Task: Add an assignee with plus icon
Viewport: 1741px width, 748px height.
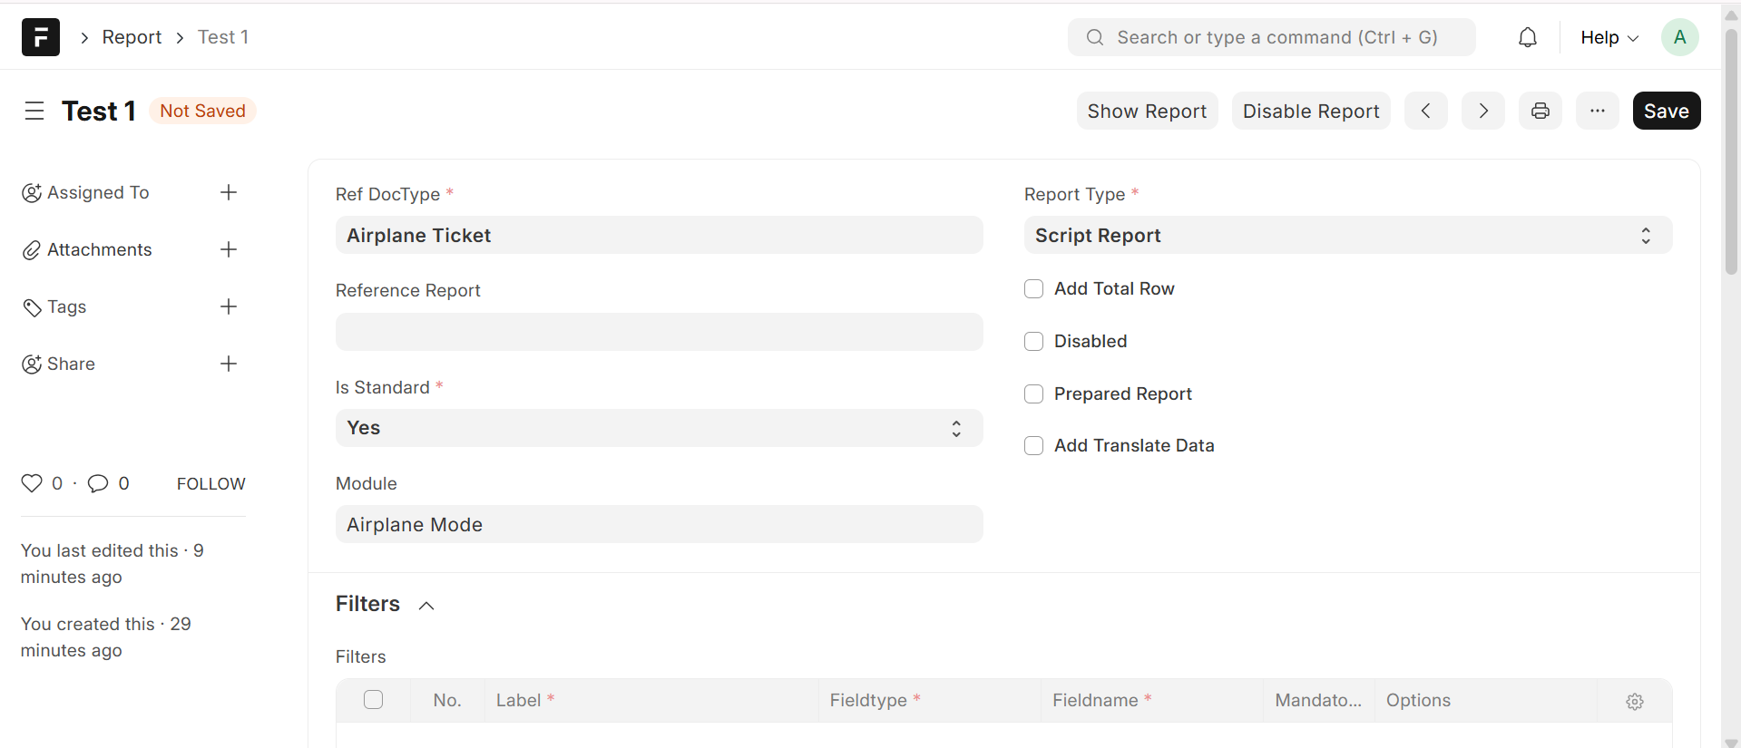Action: 229,192
